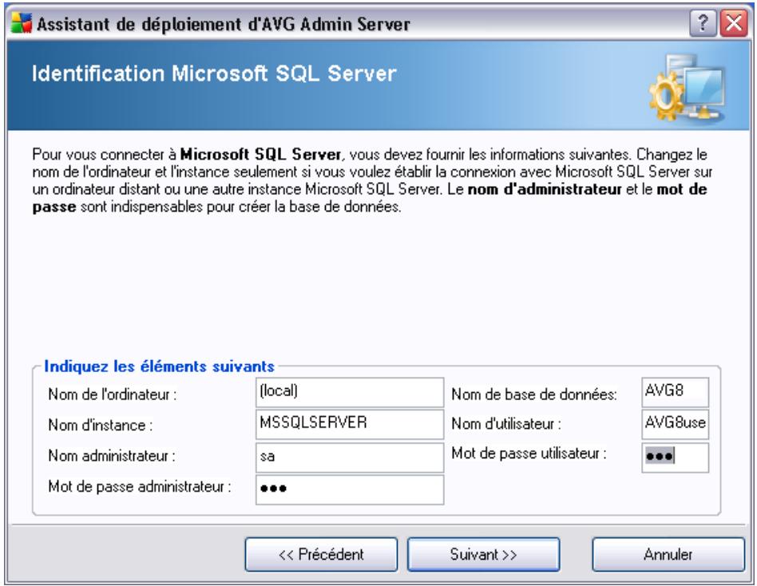The height and width of the screenshot is (586, 757).
Task: Click the group label Indiquez les éléments suivants
Action: [160, 366]
